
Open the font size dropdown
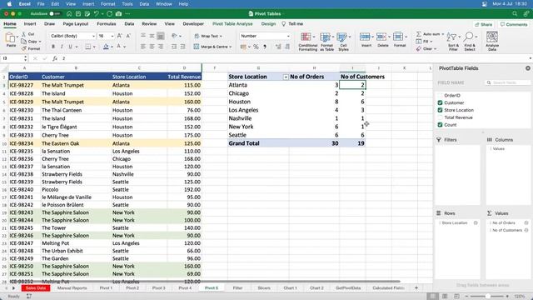pos(112,36)
